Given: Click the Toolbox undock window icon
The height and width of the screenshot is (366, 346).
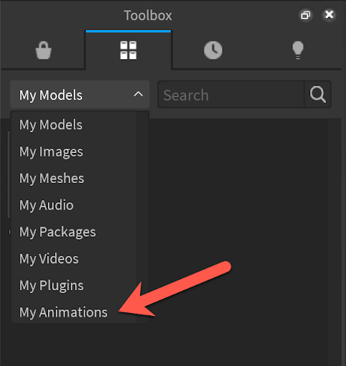Looking at the screenshot, I should [305, 15].
